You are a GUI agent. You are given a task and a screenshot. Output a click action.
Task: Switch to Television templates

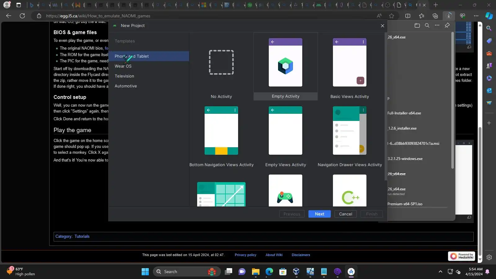coord(149,76)
